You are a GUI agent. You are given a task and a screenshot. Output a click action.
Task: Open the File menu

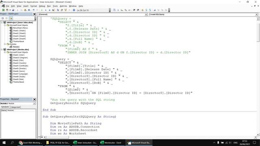pos(7,6)
